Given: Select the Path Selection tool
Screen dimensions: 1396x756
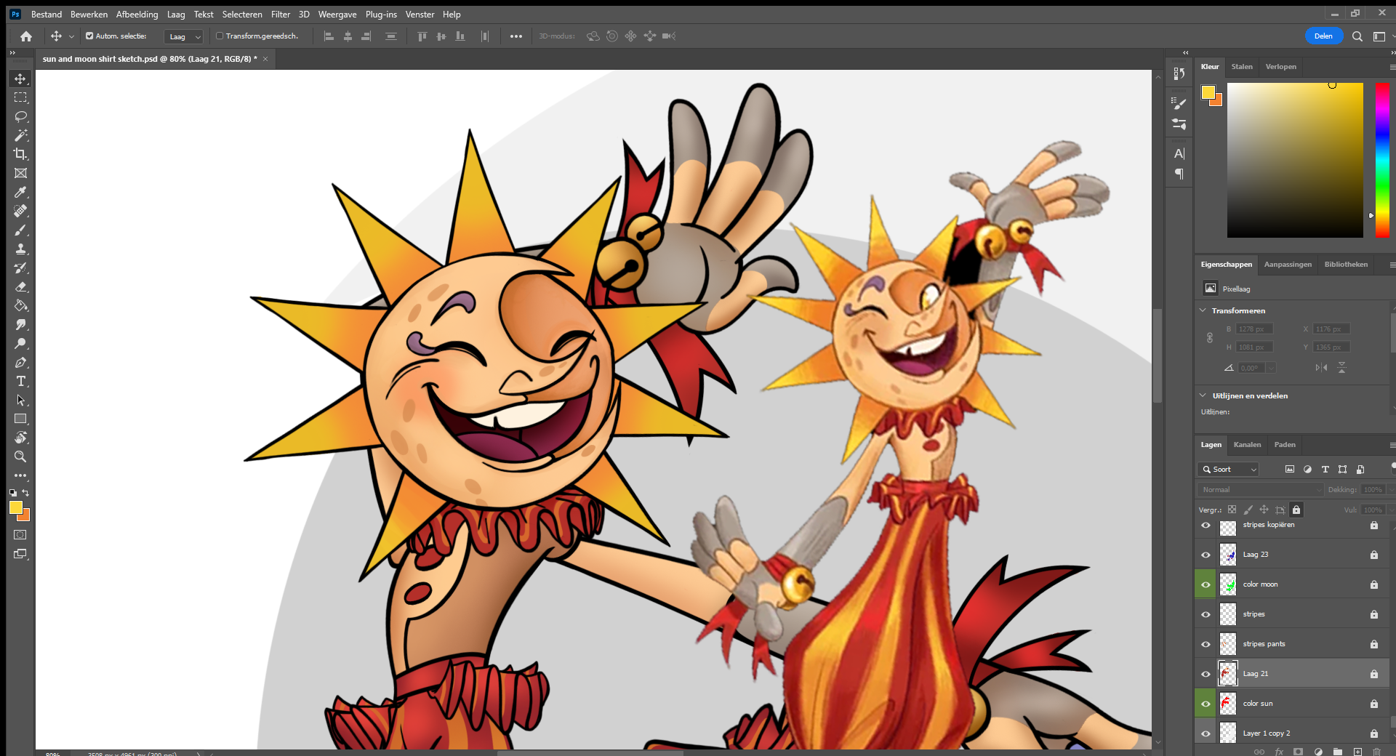Looking at the screenshot, I should point(20,400).
